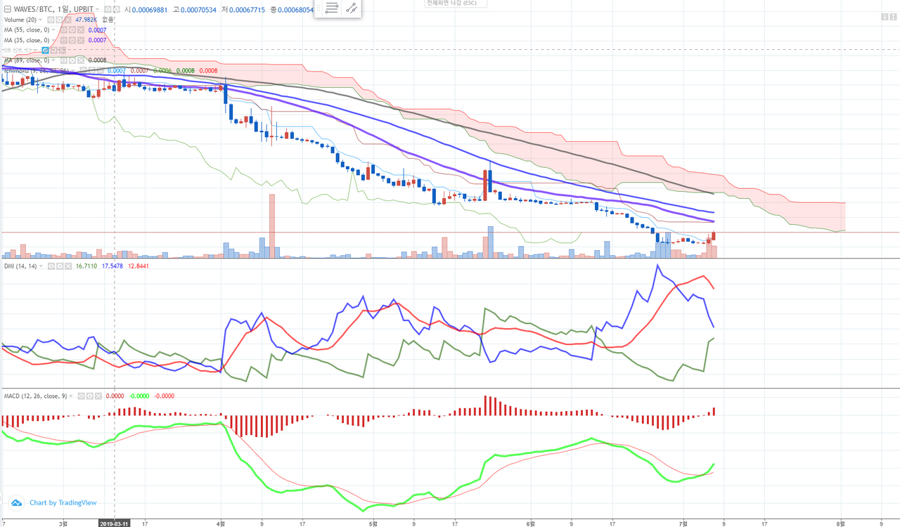
Task: Remove the MA (55, close, 0) indicator
Action: click(80, 30)
